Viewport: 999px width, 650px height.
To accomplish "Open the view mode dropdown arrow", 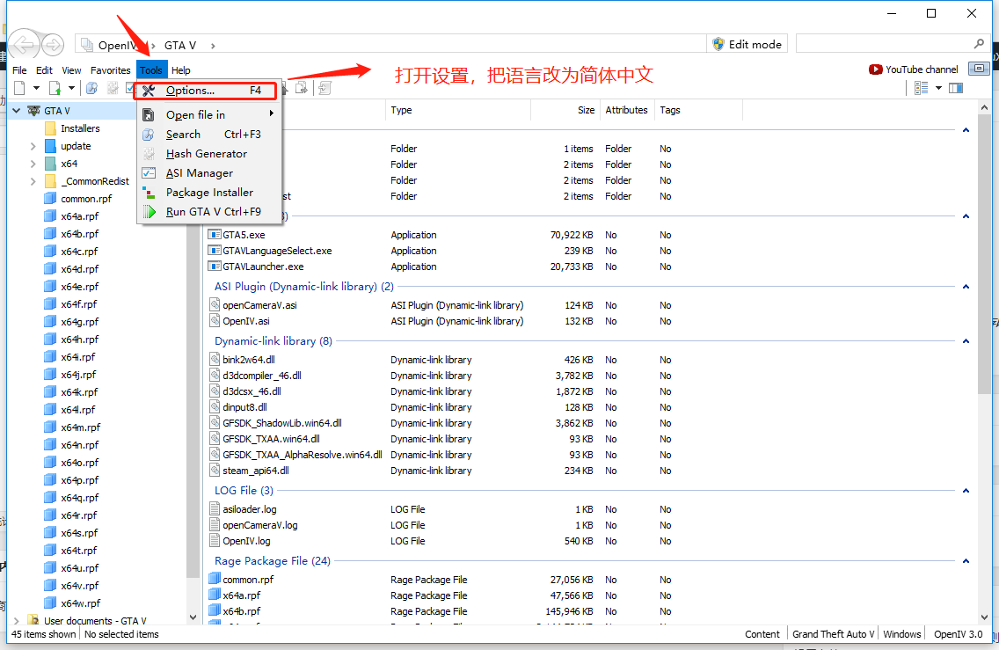I will 938,88.
